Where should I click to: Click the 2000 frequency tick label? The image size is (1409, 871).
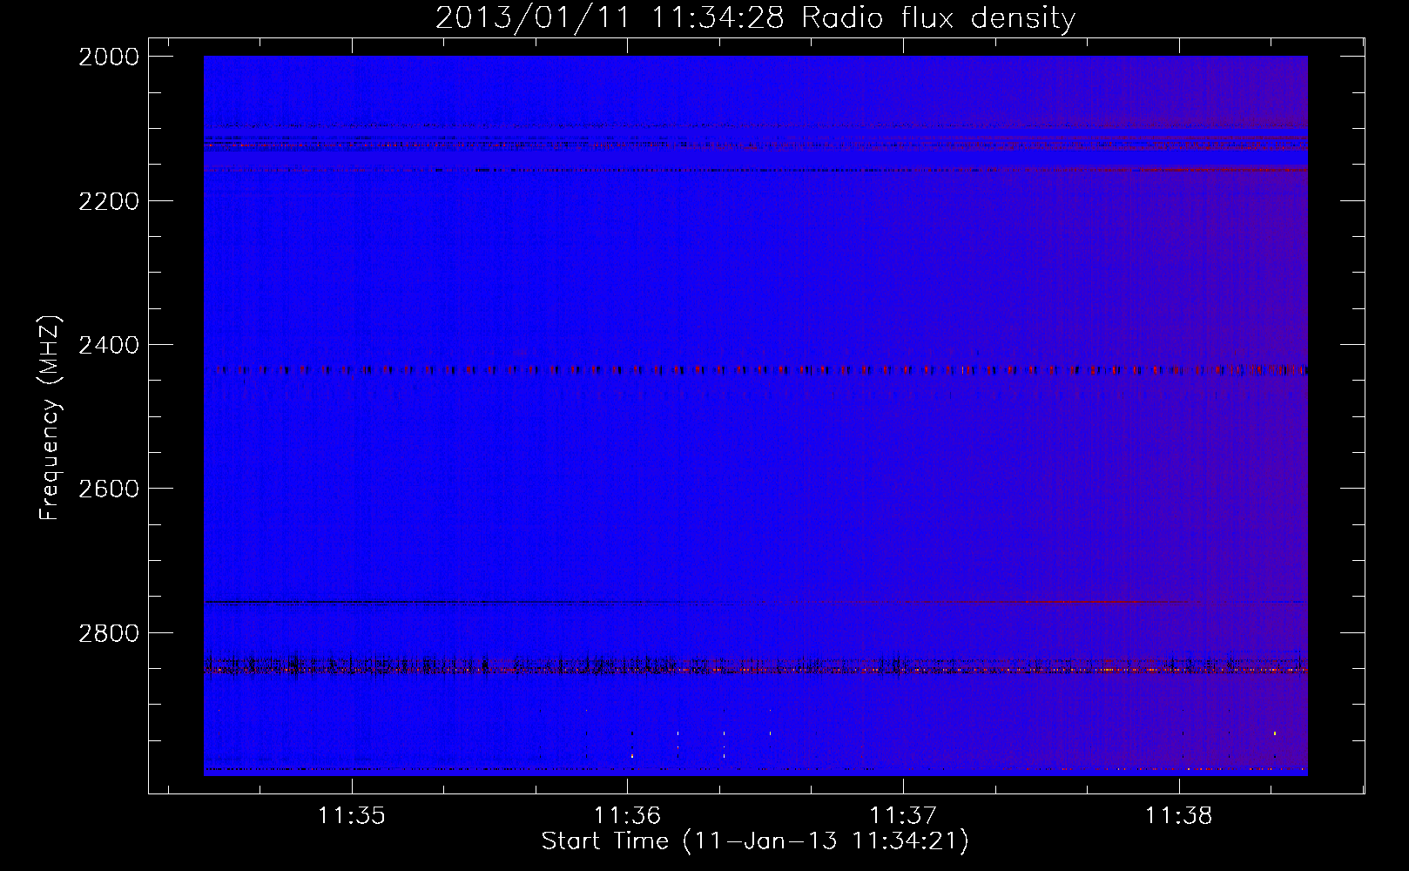tap(109, 57)
